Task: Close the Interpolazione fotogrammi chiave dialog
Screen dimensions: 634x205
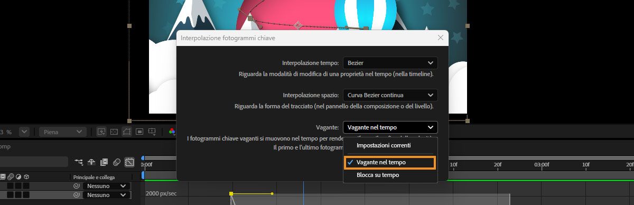Action: click(441, 38)
